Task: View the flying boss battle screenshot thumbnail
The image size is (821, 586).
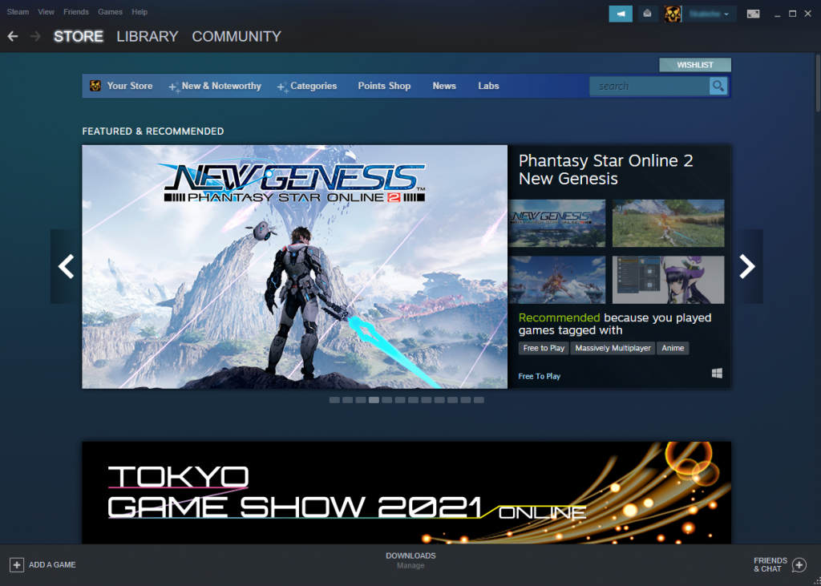Action: pyautogui.click(x=556, y=280)
